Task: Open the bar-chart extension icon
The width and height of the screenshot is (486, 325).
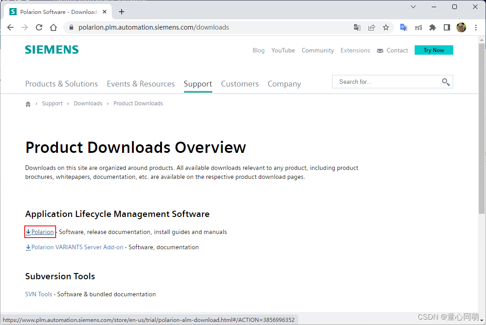Action: click(418, 27)
